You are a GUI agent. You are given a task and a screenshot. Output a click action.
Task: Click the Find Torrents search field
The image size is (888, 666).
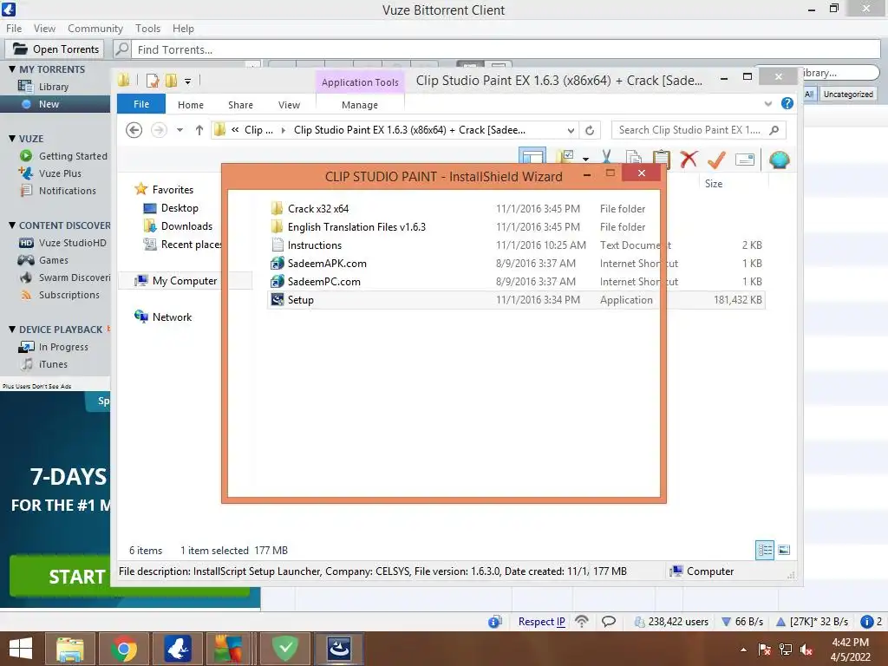click(x=506, y=49)
